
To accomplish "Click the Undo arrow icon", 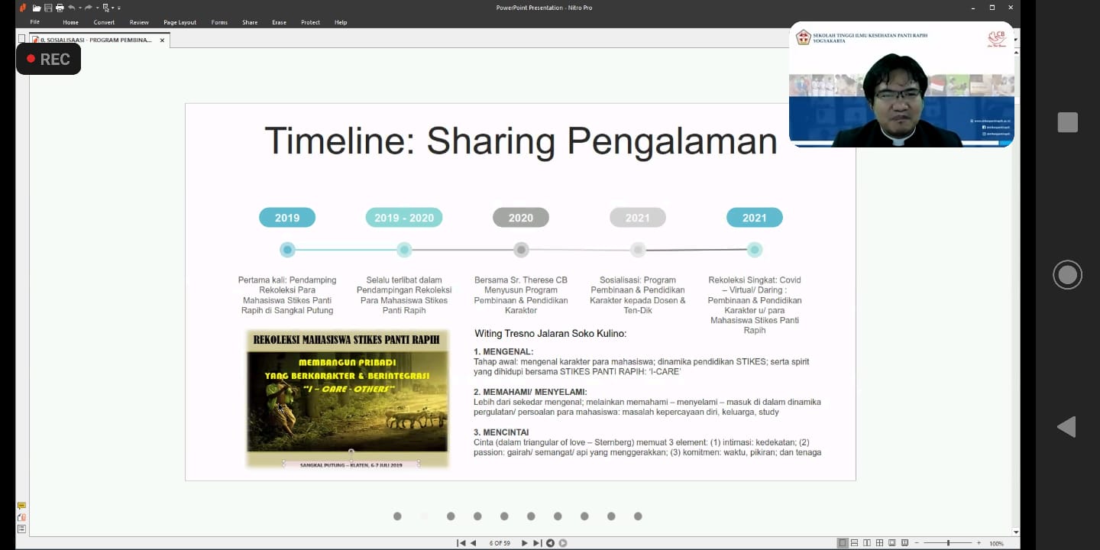I will [71, 8].
